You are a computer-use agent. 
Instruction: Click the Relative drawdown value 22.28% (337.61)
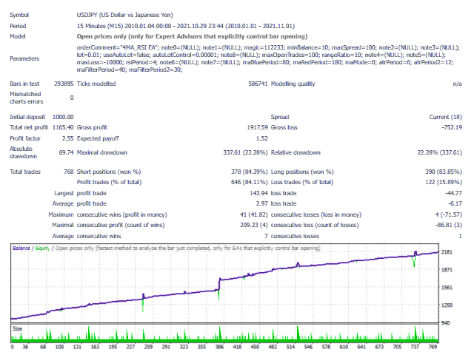(x=439, y=152)
